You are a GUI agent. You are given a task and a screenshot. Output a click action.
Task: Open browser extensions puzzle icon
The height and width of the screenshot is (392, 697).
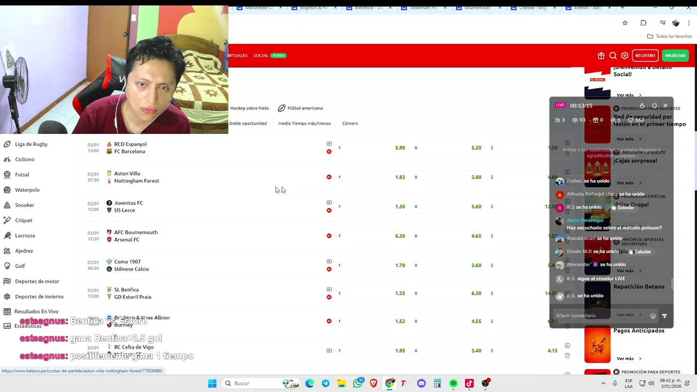pos(644,23)
